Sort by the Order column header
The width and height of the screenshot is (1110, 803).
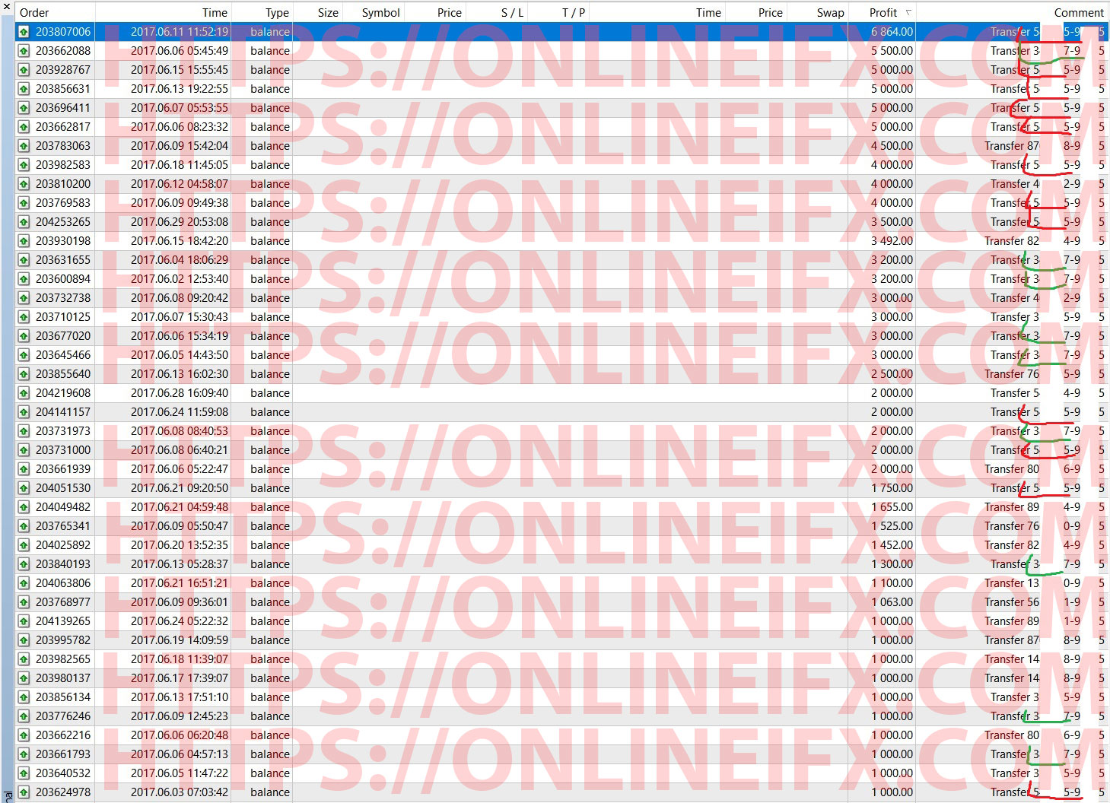(34, 12)
